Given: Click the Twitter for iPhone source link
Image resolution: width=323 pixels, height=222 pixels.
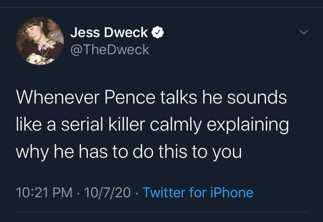Looking at the screenshot, I should pos(198,193).
